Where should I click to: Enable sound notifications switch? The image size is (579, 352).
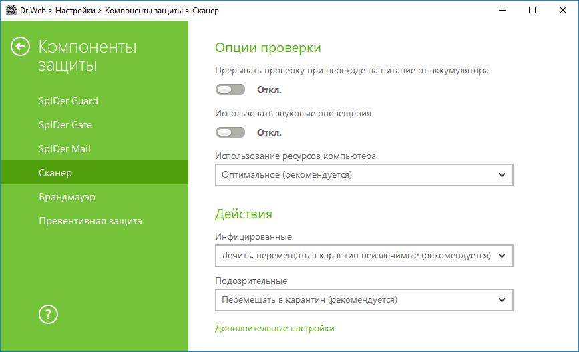point(230,132)
